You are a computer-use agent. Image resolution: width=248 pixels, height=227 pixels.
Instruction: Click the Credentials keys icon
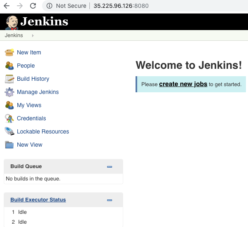click(9, 118)
